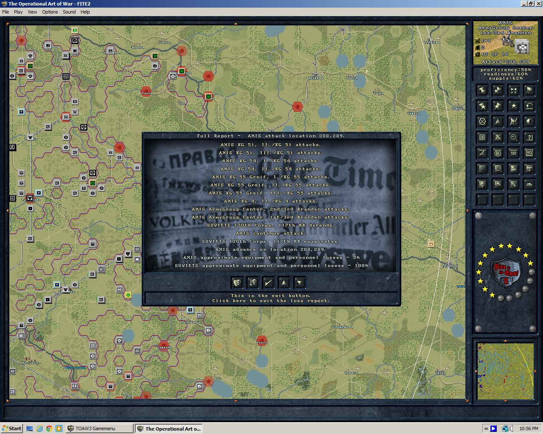Click the star with left arrow button
Image resolution: width=543 pixels, height=434 pixels.
tap(482, 106)
